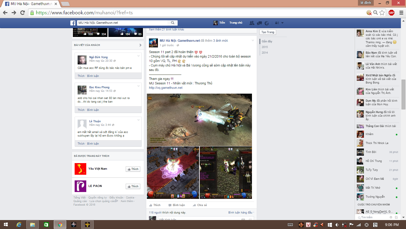Click the search magnifier button in the Facebook header
Image resolution: width=406 pixels, height=229 pixels.
point(173,23)
